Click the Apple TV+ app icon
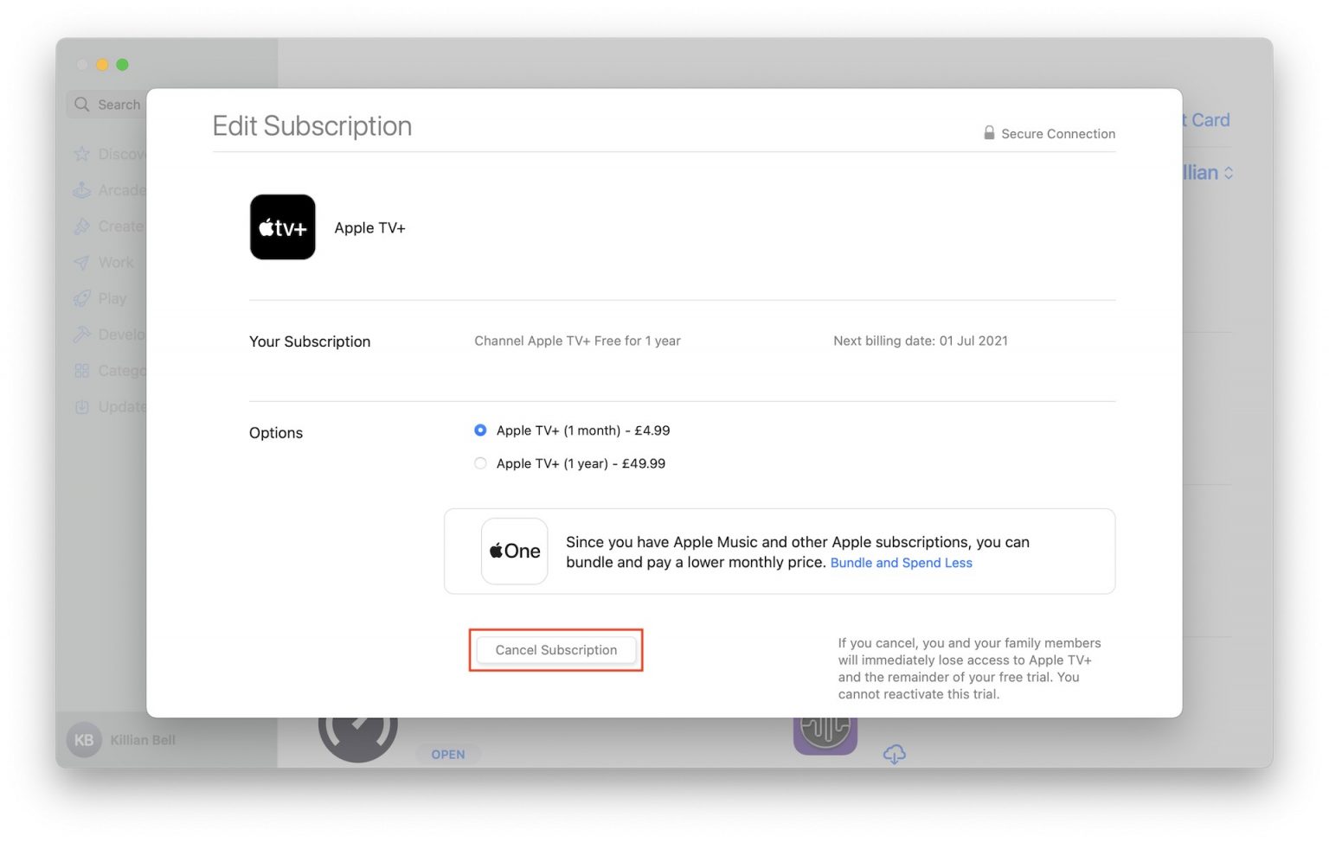Screen dimensions: 1329x842 pos(282,226)
